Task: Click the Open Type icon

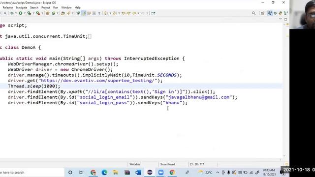Action: [63, 13]
